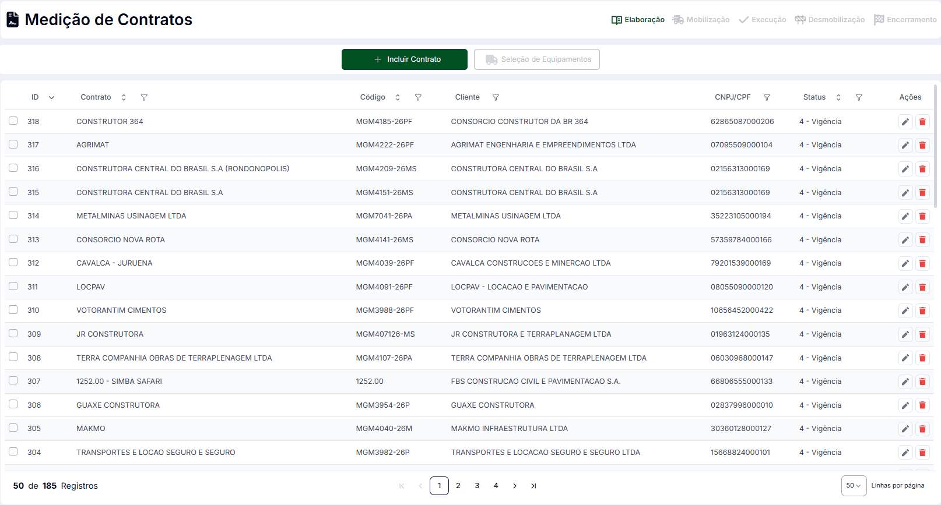Select current page 1 button
The width and height of the screenshot is (941, 505).
click(x=439, y=486)
